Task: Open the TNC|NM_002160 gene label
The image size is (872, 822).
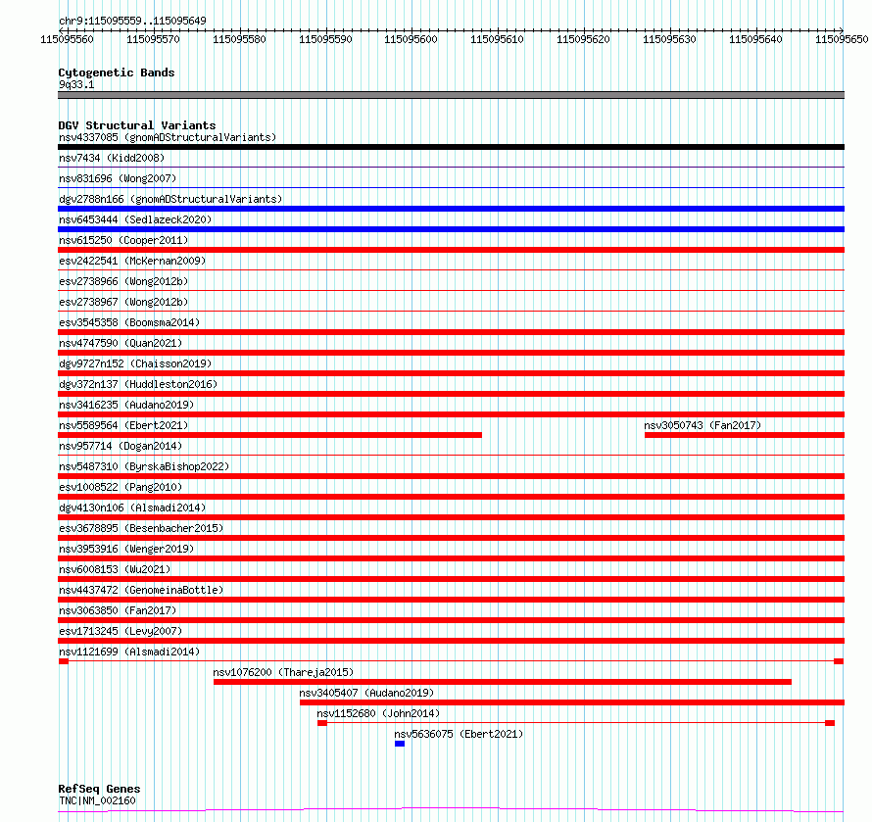Action: 97,800
